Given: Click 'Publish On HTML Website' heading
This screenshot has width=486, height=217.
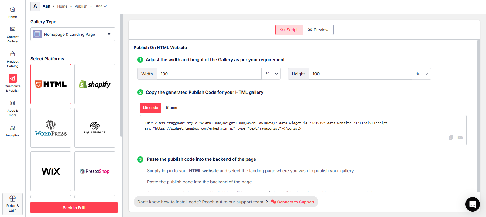Looking at the screenshot, I should [x=160, y=48].
